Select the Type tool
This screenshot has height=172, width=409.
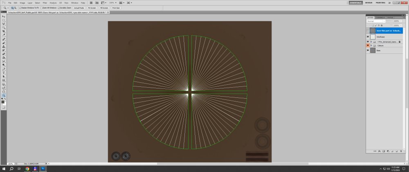pyautogui.click(x=4, y=73)
